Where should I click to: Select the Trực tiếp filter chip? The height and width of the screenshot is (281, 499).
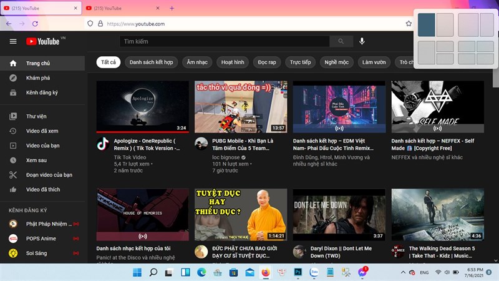point(300,62)
